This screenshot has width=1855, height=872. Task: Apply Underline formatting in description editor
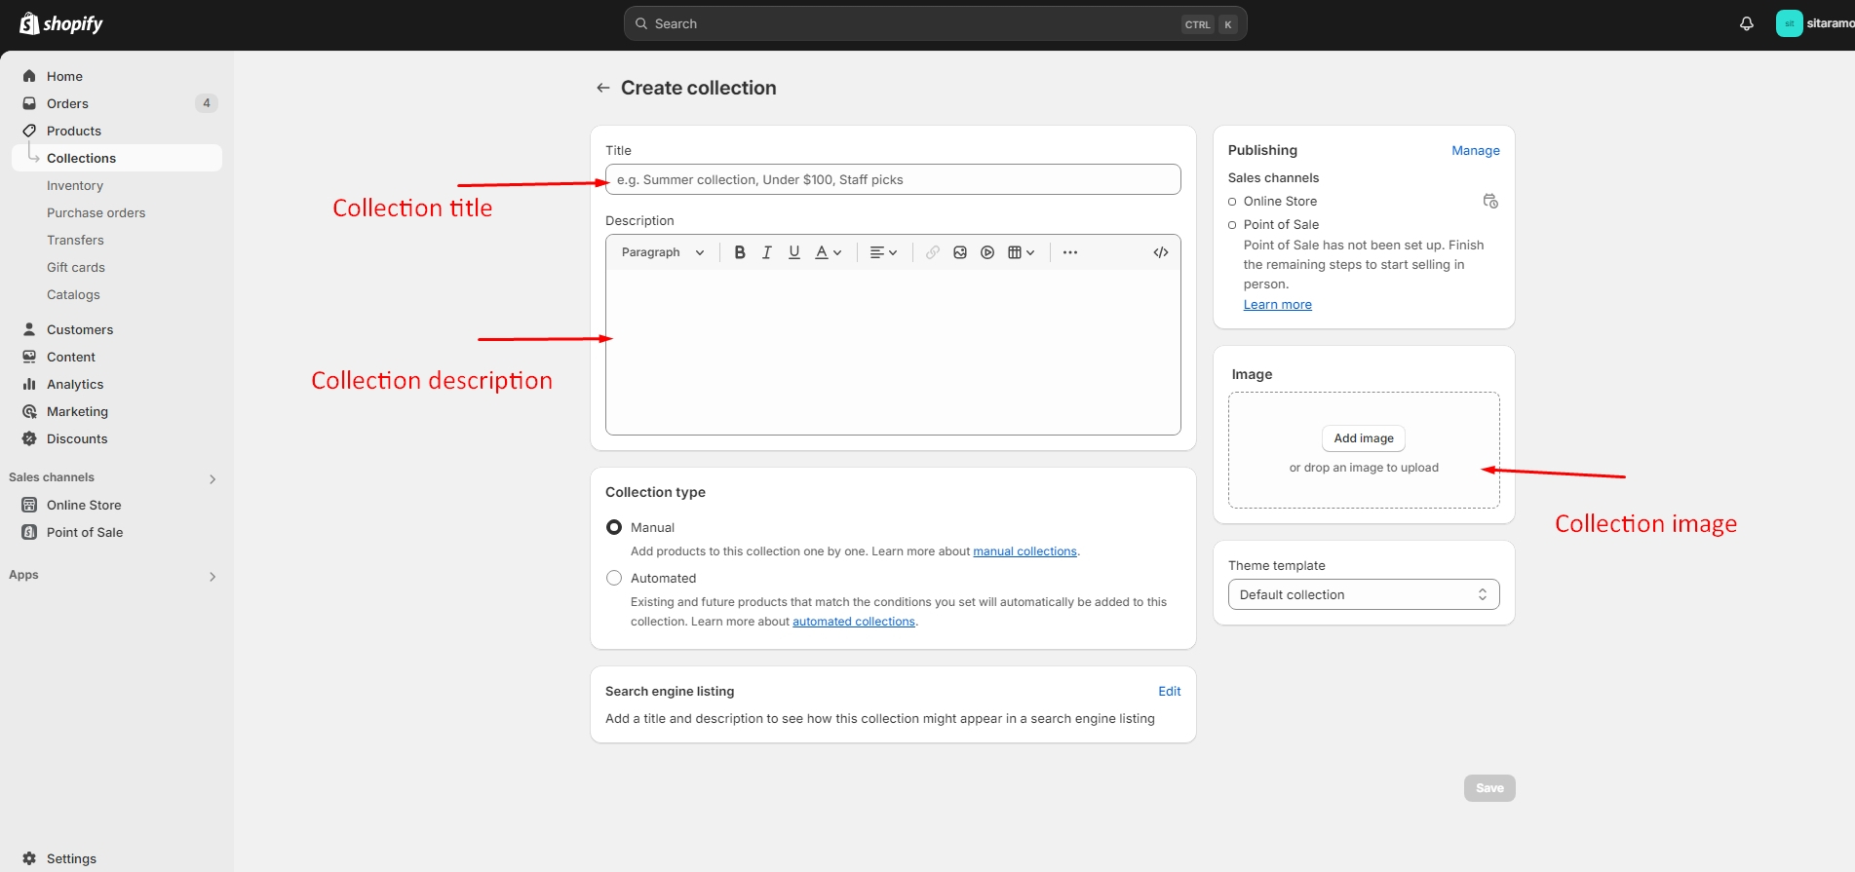click(x=794, y=252)
